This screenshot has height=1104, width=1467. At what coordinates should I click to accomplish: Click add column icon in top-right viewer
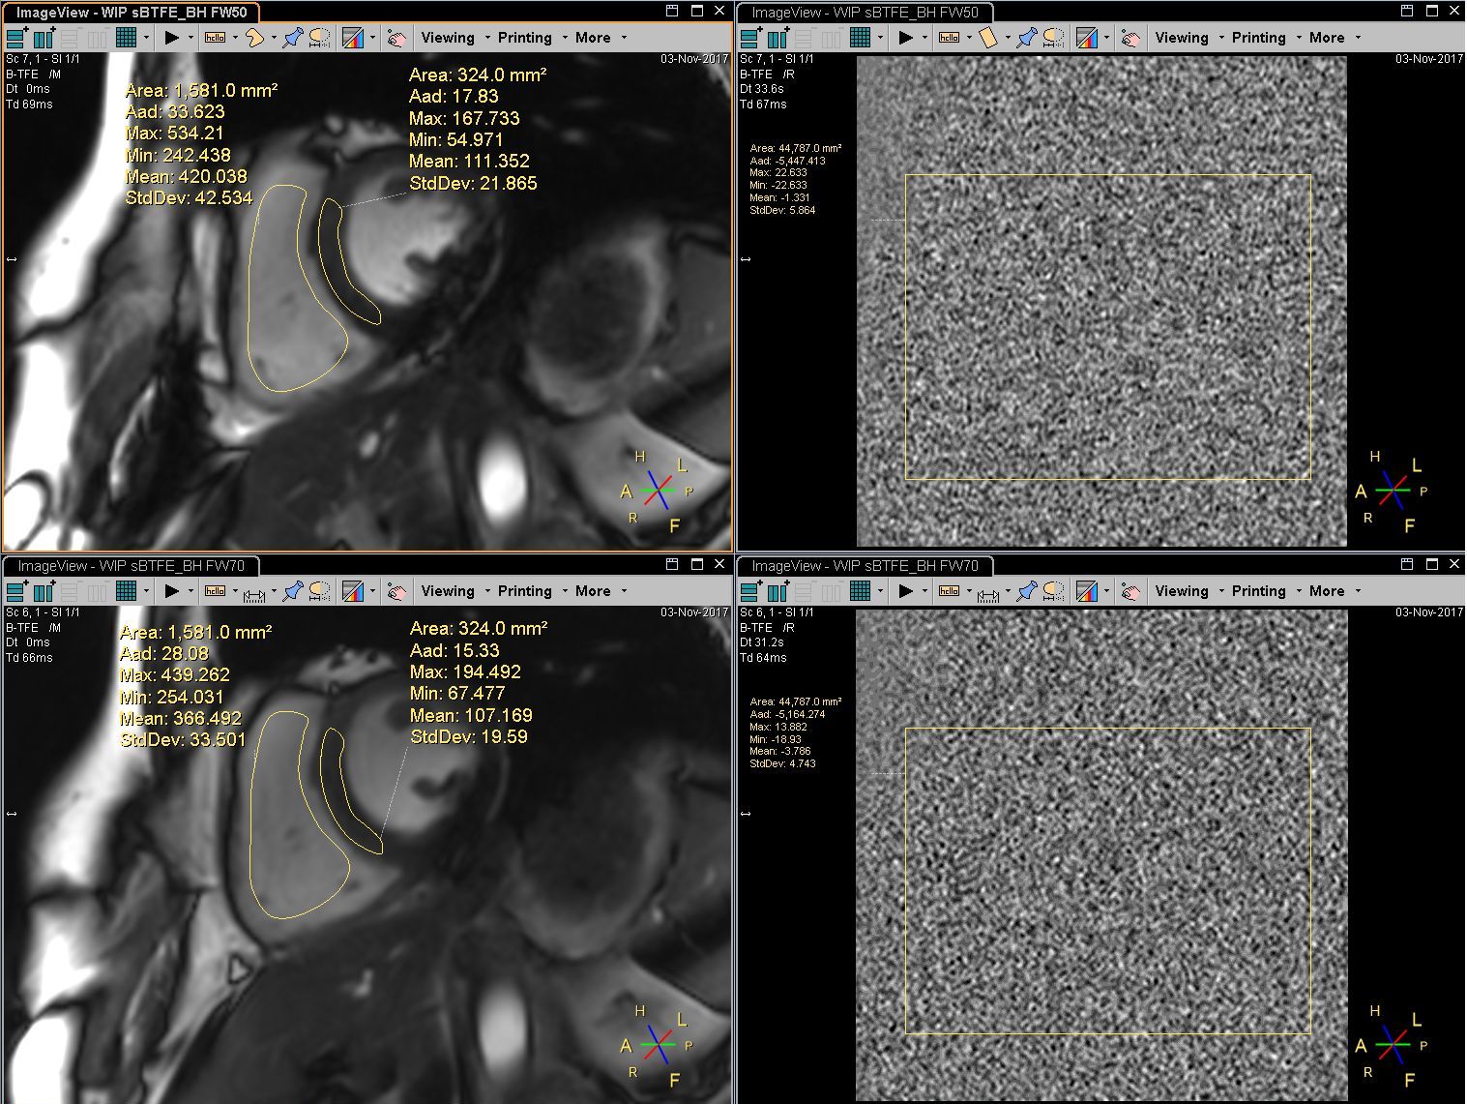coord(778,38)
